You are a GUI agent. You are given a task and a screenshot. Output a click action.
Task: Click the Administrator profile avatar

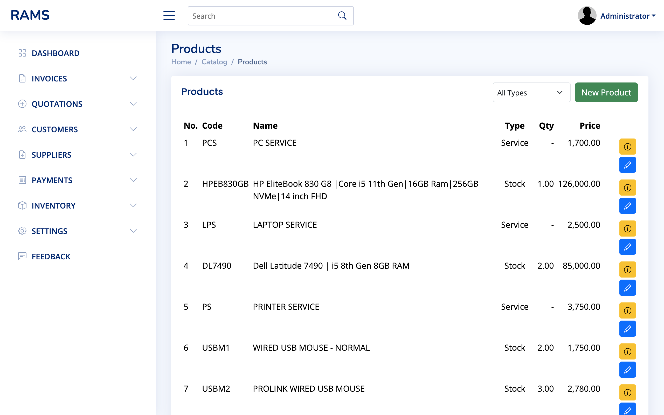pyautogui.click(x=587, y=16)
